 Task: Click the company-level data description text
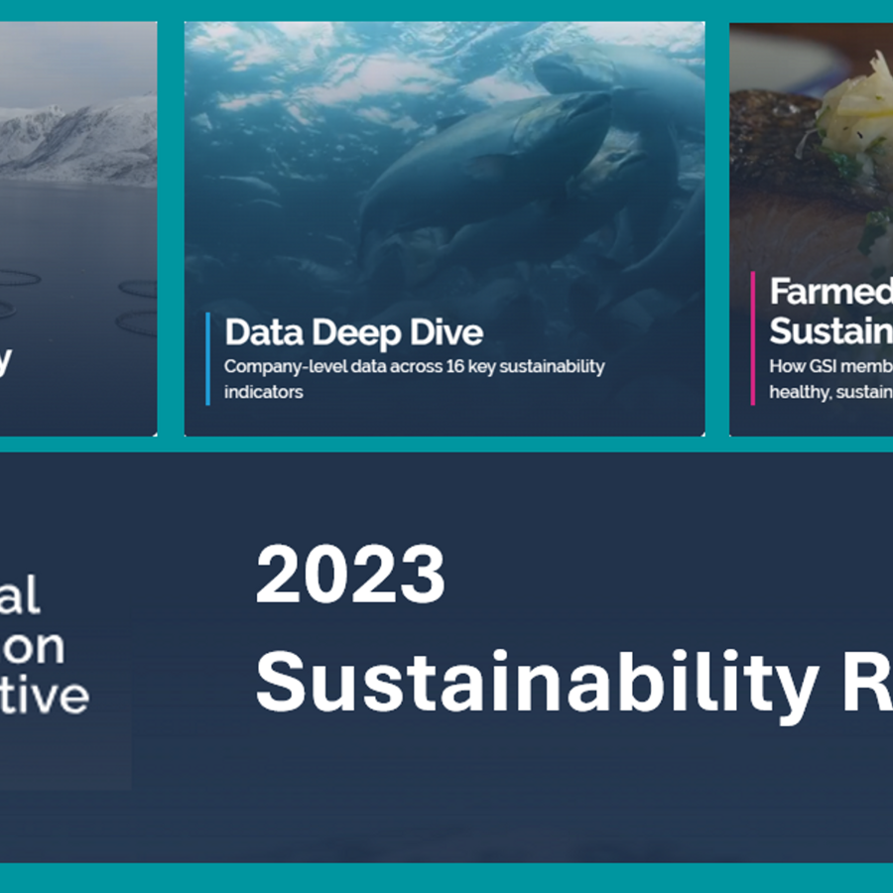[413, 378]
